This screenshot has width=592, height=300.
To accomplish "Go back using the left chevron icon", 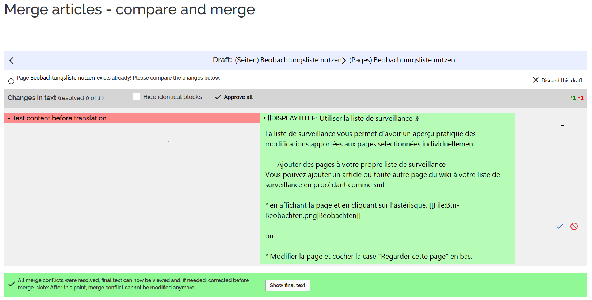I will (x=11, y=61).
